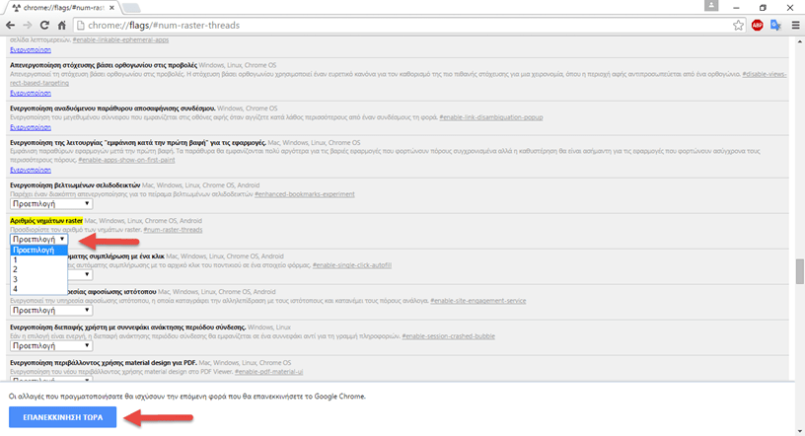805x436 pixels.
Task: Open #enable-apps-show-on-first-paint anchor link
Action: click(126, 160)
